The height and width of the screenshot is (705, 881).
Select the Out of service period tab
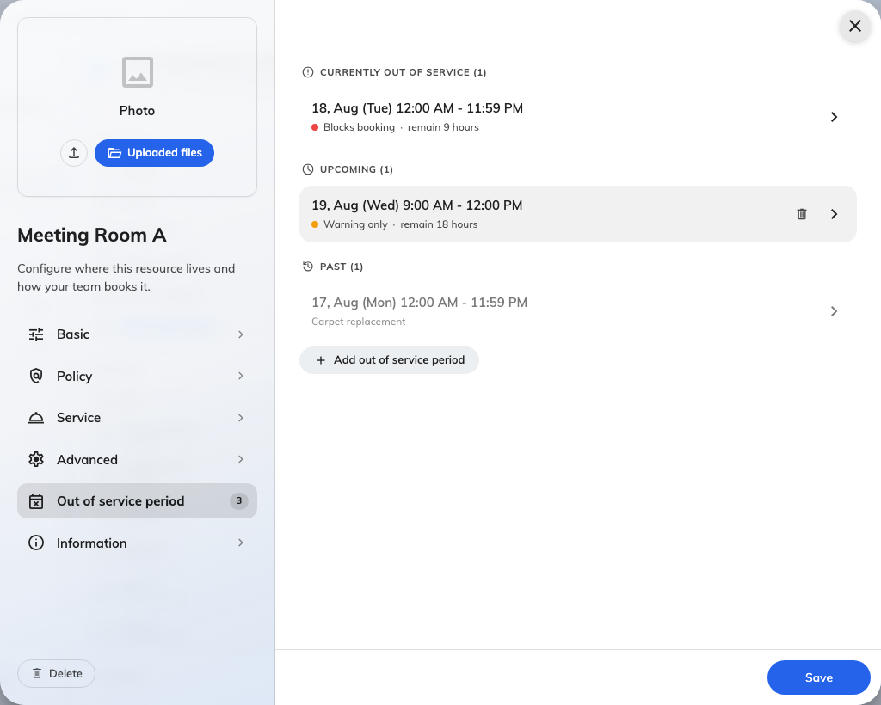[x=137, y=500]
